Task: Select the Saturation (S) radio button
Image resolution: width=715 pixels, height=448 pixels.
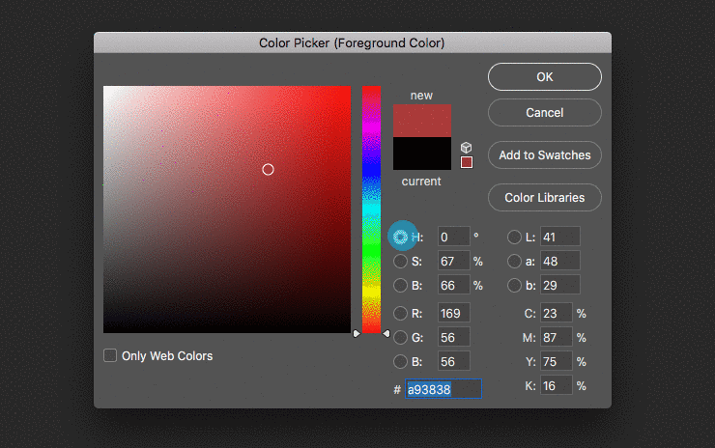Action: point(401,261)
